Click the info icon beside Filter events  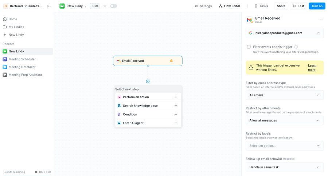(296, 47)
